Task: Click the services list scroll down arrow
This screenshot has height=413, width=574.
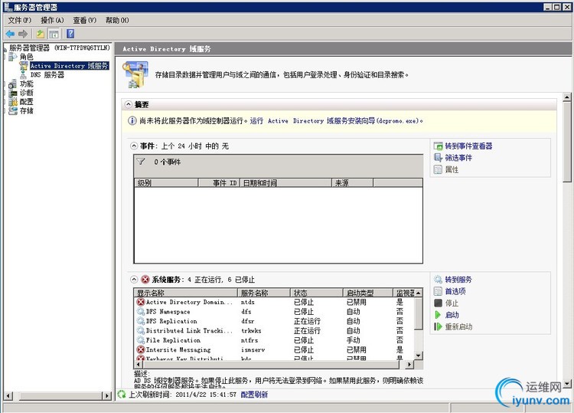Action: click(419, 356)
